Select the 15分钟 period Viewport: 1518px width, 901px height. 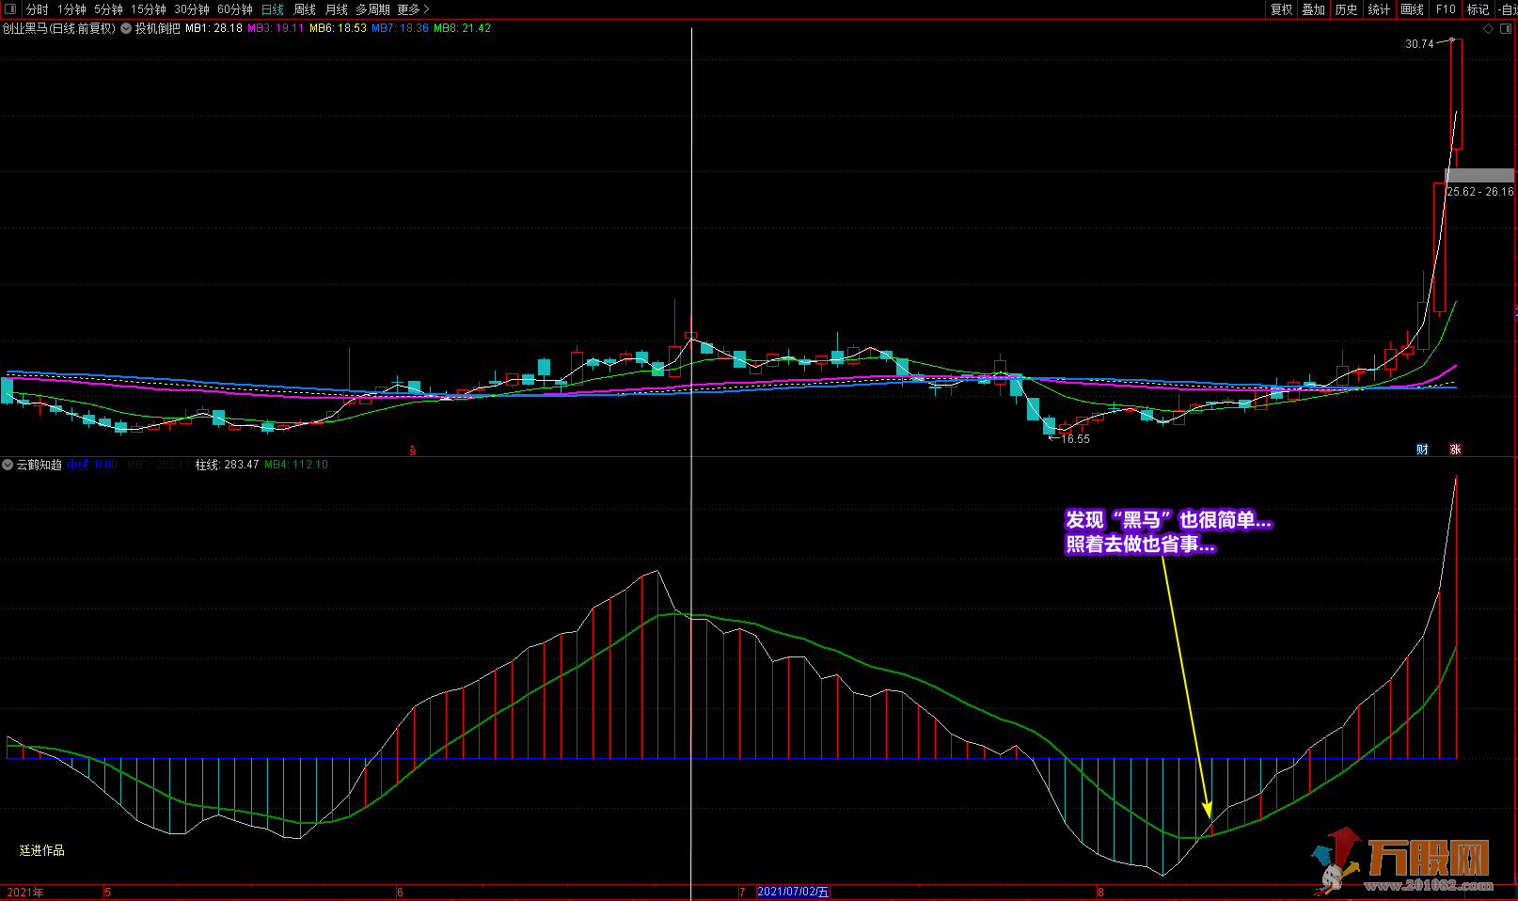pyautogui.click(x=149, y=9)
